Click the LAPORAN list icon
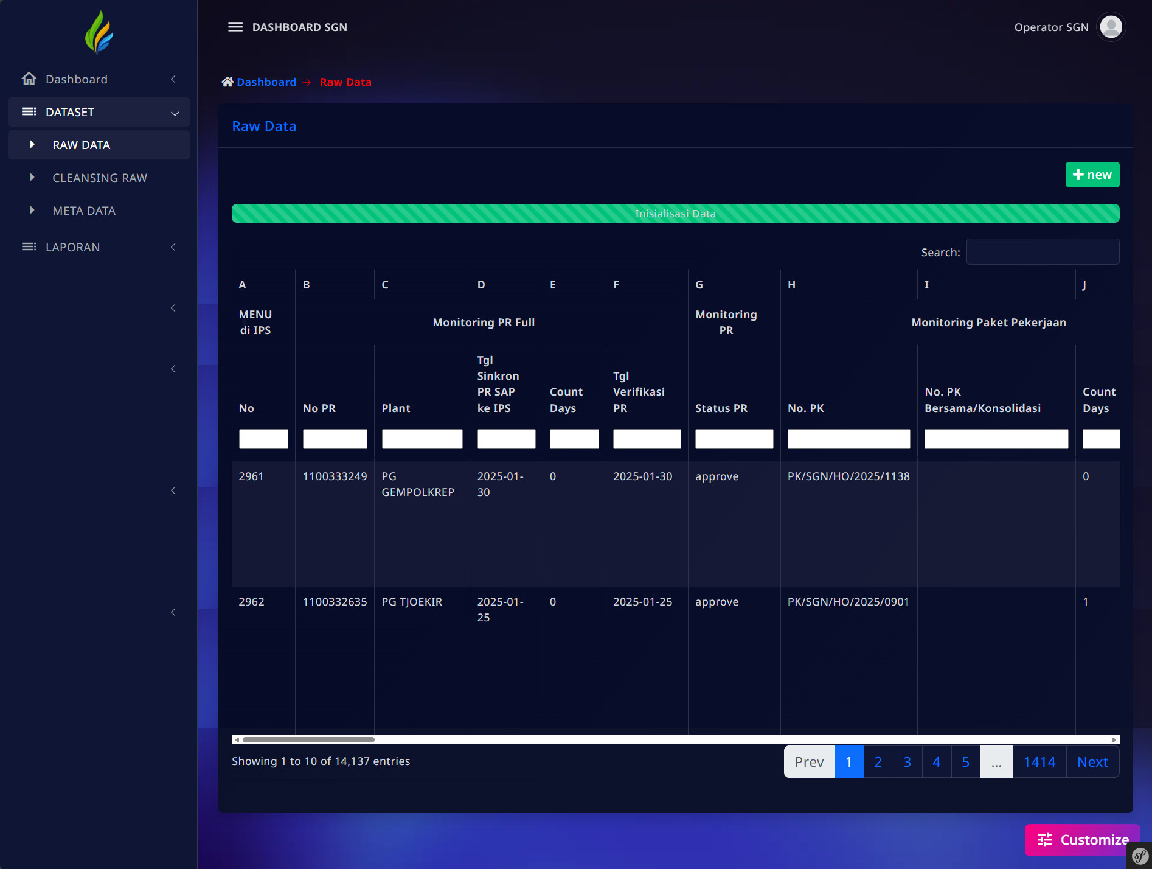 point(29,246)
